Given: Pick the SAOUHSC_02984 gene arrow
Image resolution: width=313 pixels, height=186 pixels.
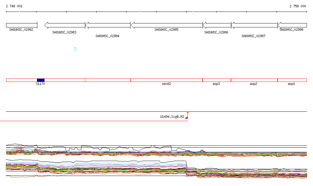Looking at the screenshot, I should pos(108,25).
